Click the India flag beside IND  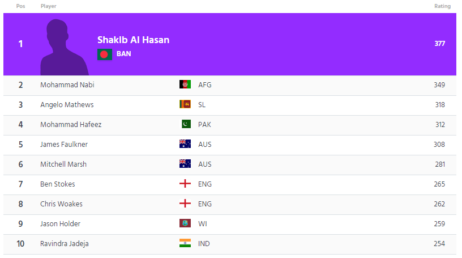pos(185,244)
